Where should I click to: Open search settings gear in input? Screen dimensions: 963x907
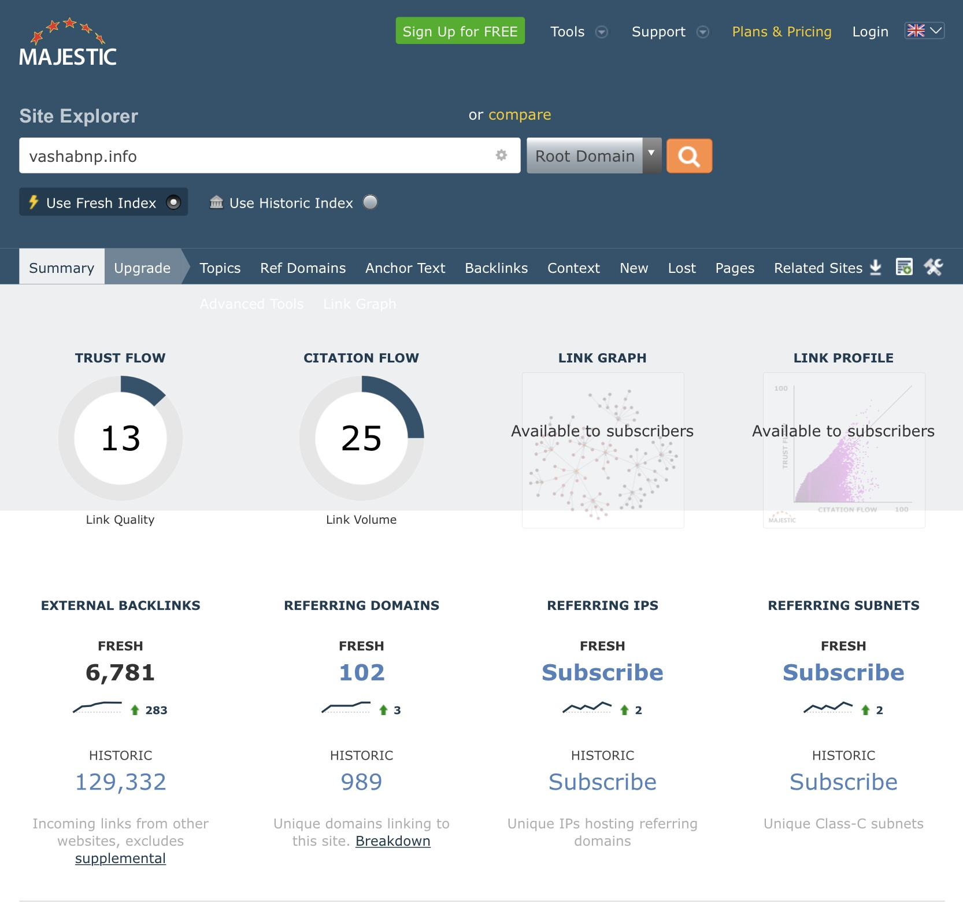coord(501,155)
